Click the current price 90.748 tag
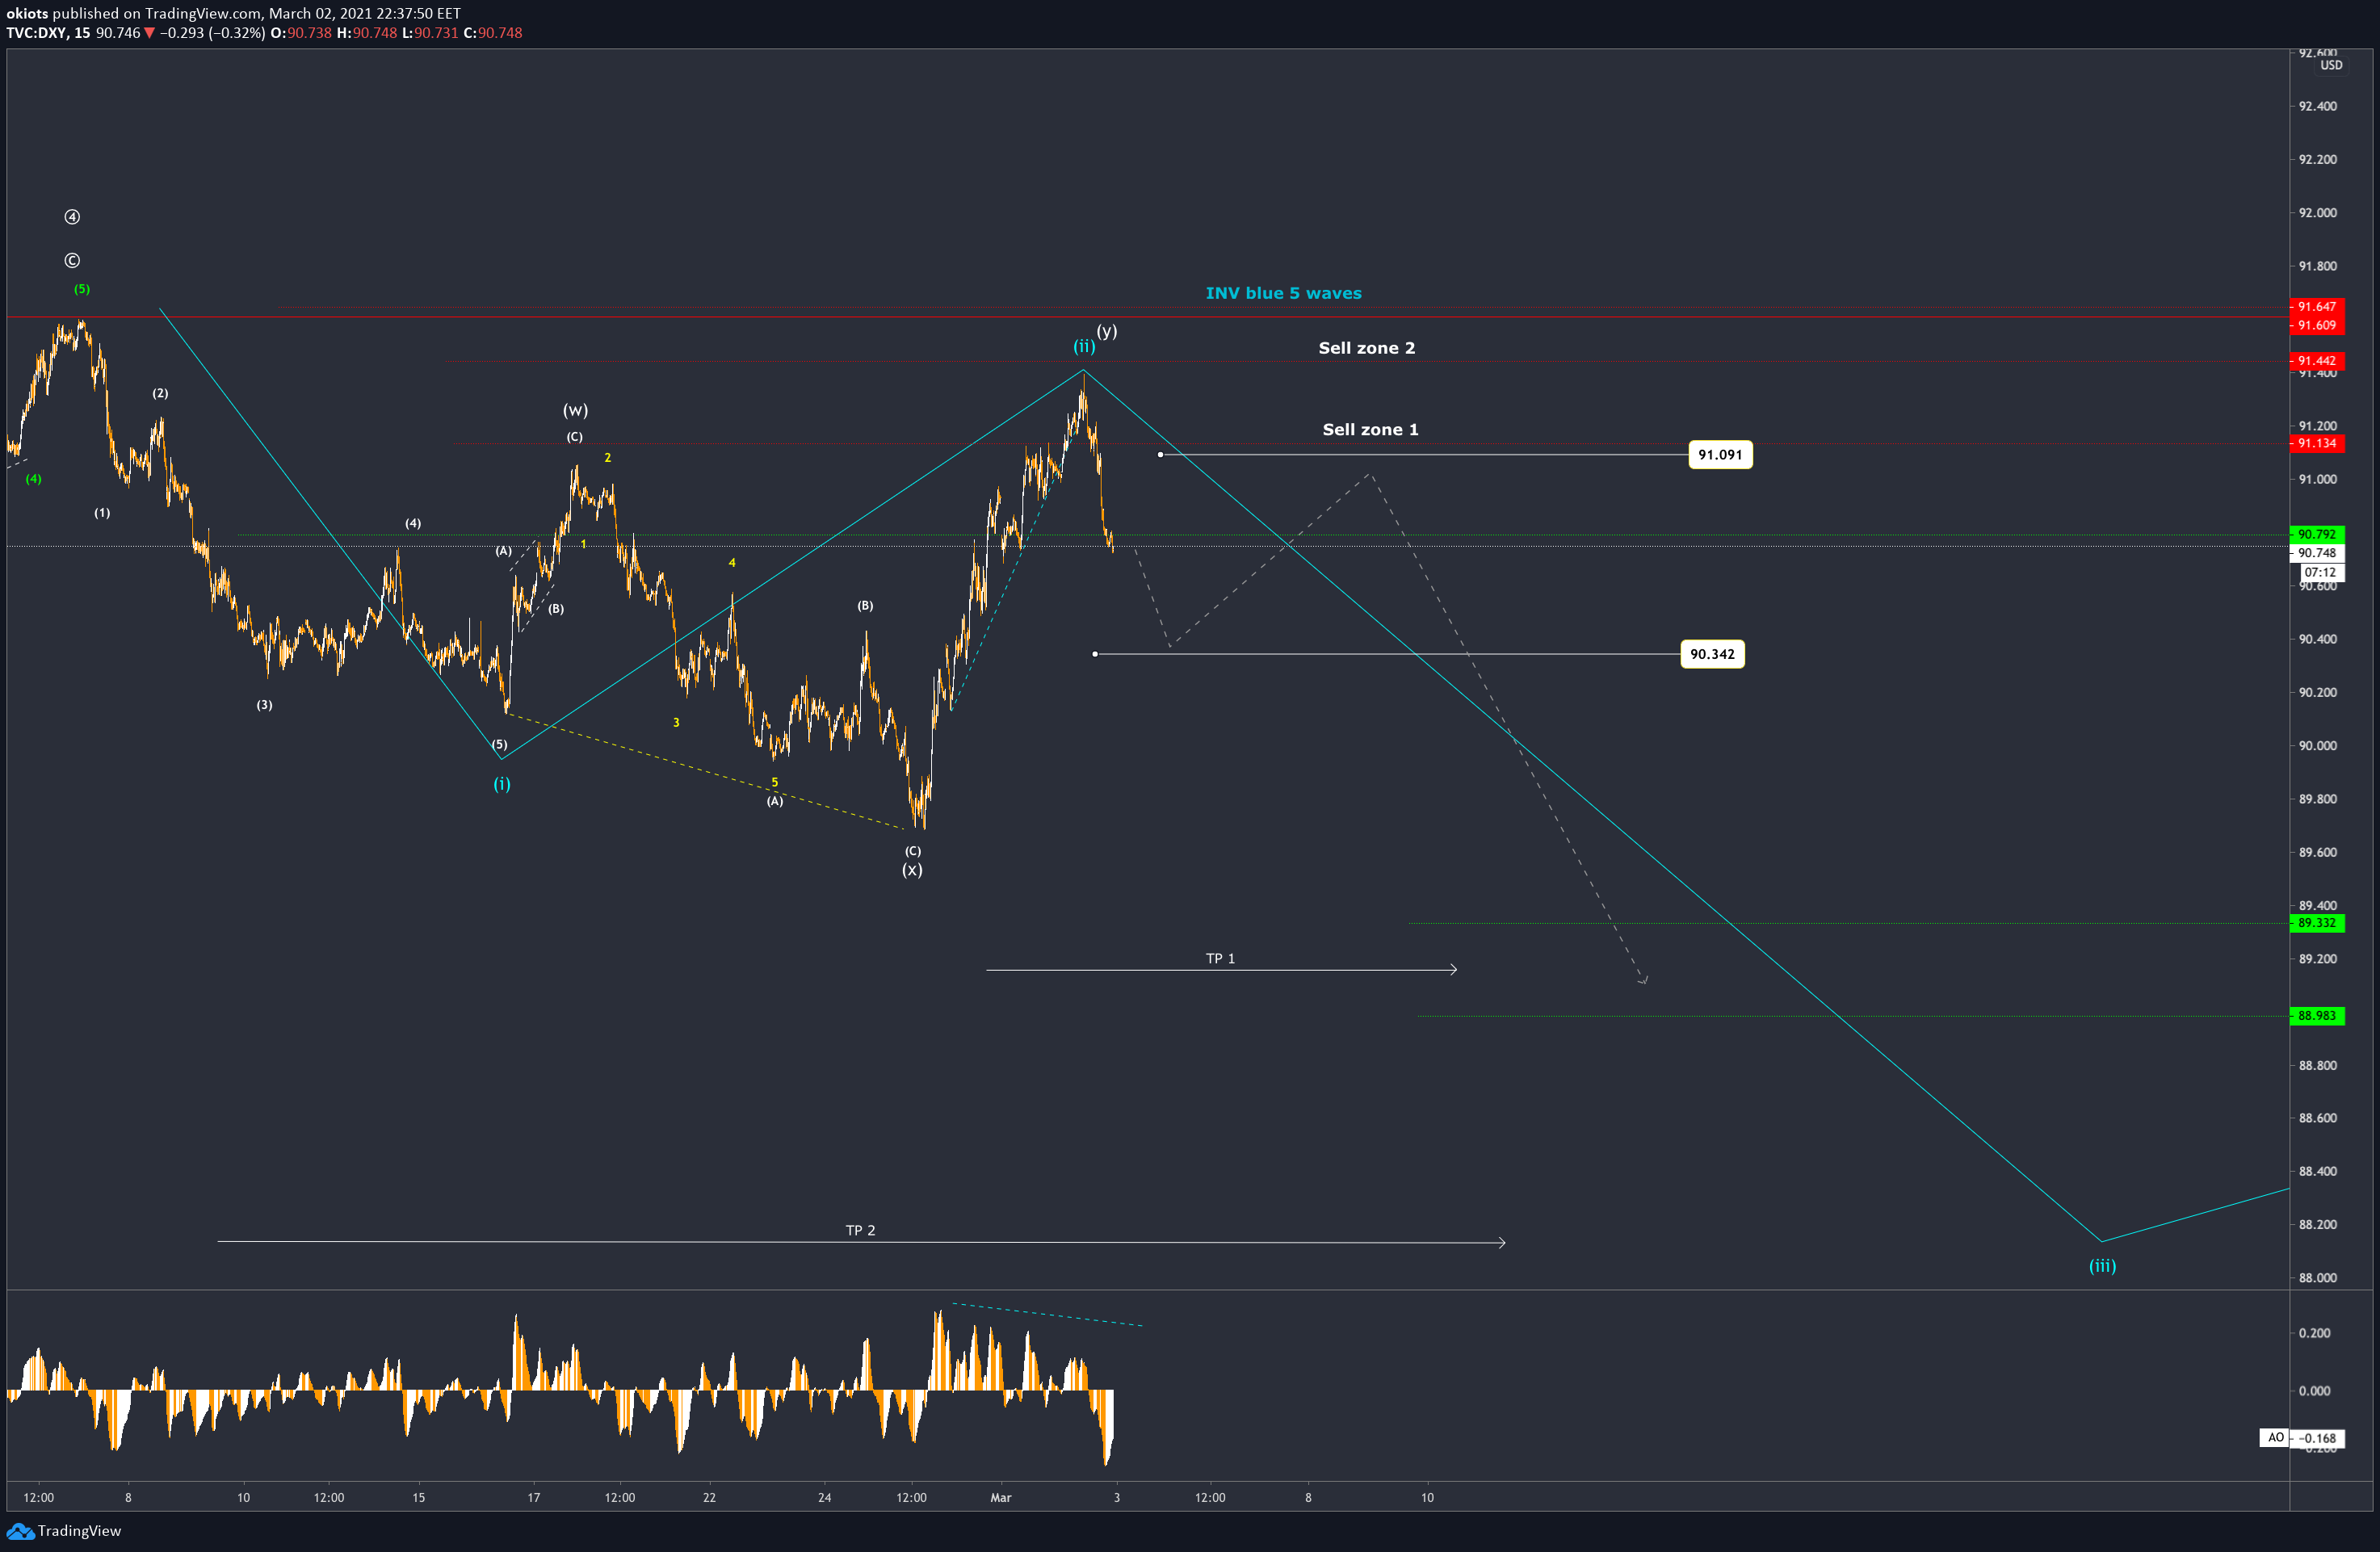 [x=2316, y=553]
